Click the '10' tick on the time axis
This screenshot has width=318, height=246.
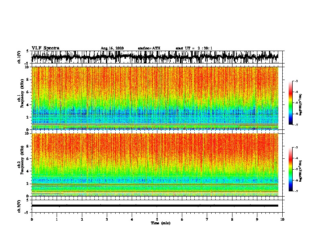pos(282,219)
